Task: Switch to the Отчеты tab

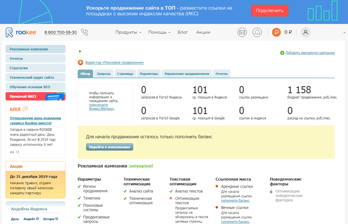Action: [x=221, y=74]
